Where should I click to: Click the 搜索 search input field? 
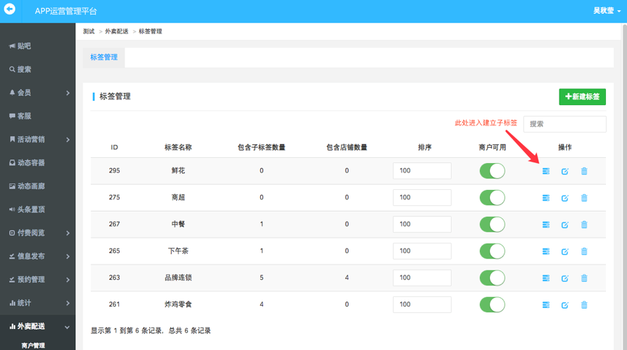(x=564, y=124)
